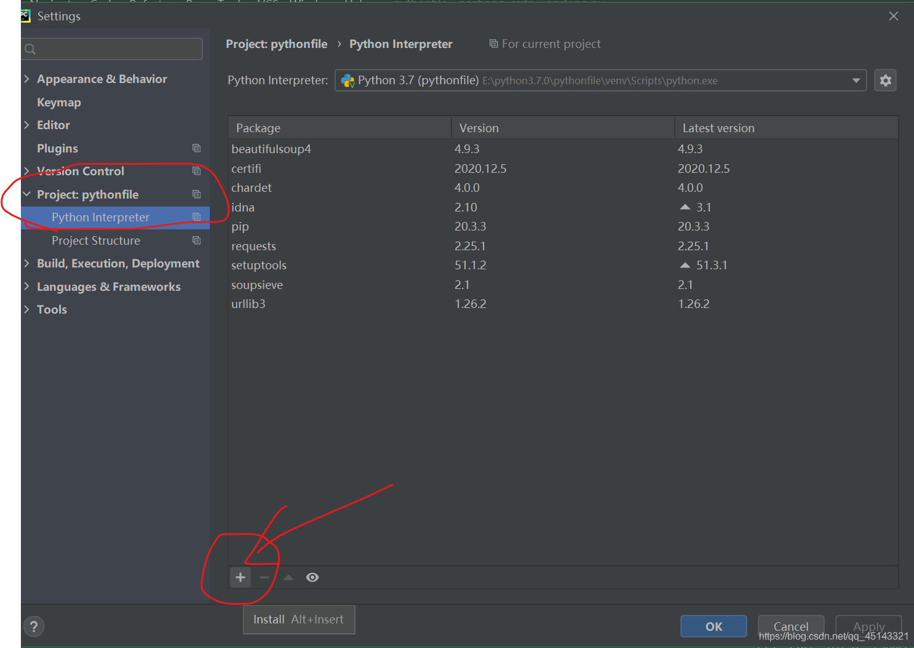Expand Appearance & Behavior section
Screen dimensions: 914x648
point(26,79)
